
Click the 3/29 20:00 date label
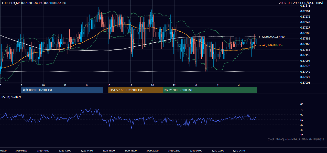click(152, 150)
